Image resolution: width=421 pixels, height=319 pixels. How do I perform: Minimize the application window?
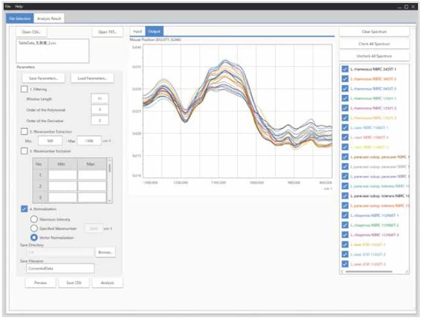coord(400,7)
